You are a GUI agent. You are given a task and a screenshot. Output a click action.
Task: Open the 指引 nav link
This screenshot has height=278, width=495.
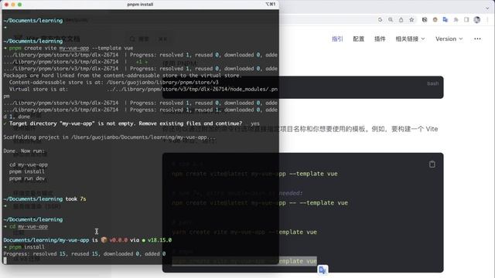[337, 39]
